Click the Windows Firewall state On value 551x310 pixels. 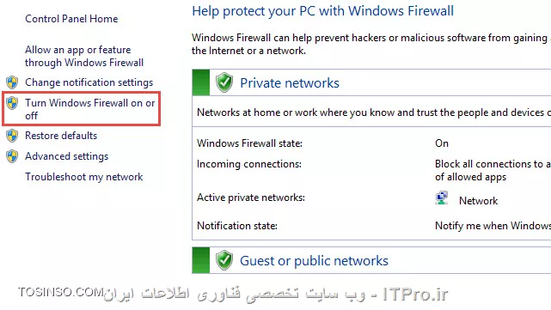click(x=442, y=143)
